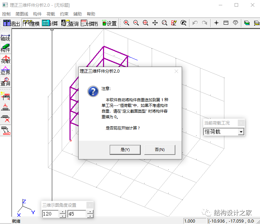Click the 计算 (calculate) toolbar button
The height and width of the screenshot is (224, 260).
[50, 23]
